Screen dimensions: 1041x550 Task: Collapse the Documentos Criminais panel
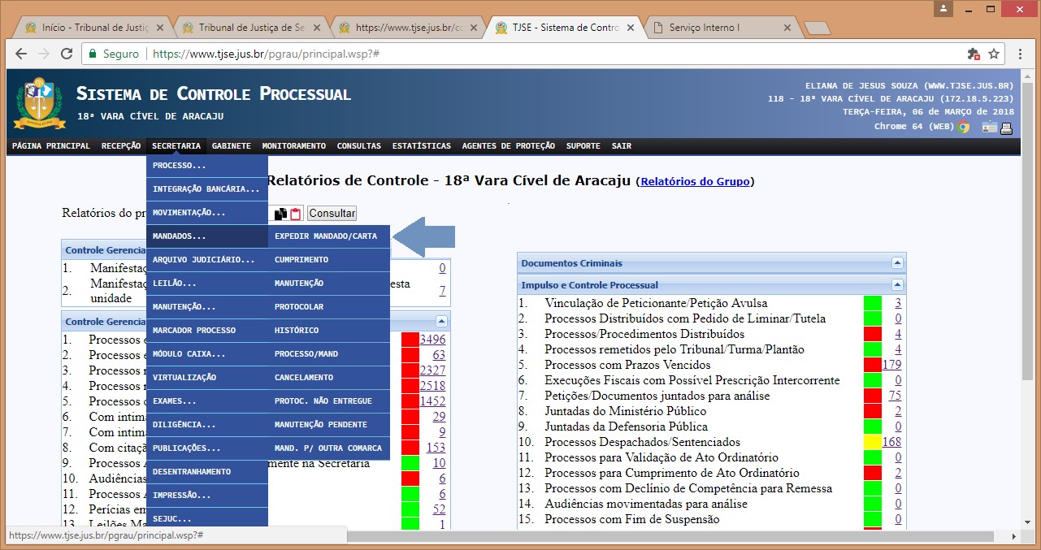point(897,263)
